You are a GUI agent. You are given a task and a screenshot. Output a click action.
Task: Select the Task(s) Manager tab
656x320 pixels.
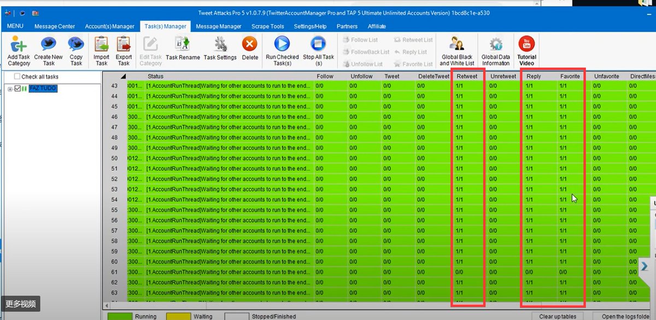tap(165, 26)
